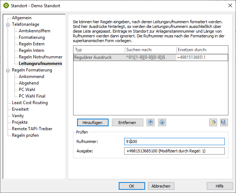Viewport: 236px width, 193px height.
Task: Go to Regeln Notrufnummer page
Action: 41,57
